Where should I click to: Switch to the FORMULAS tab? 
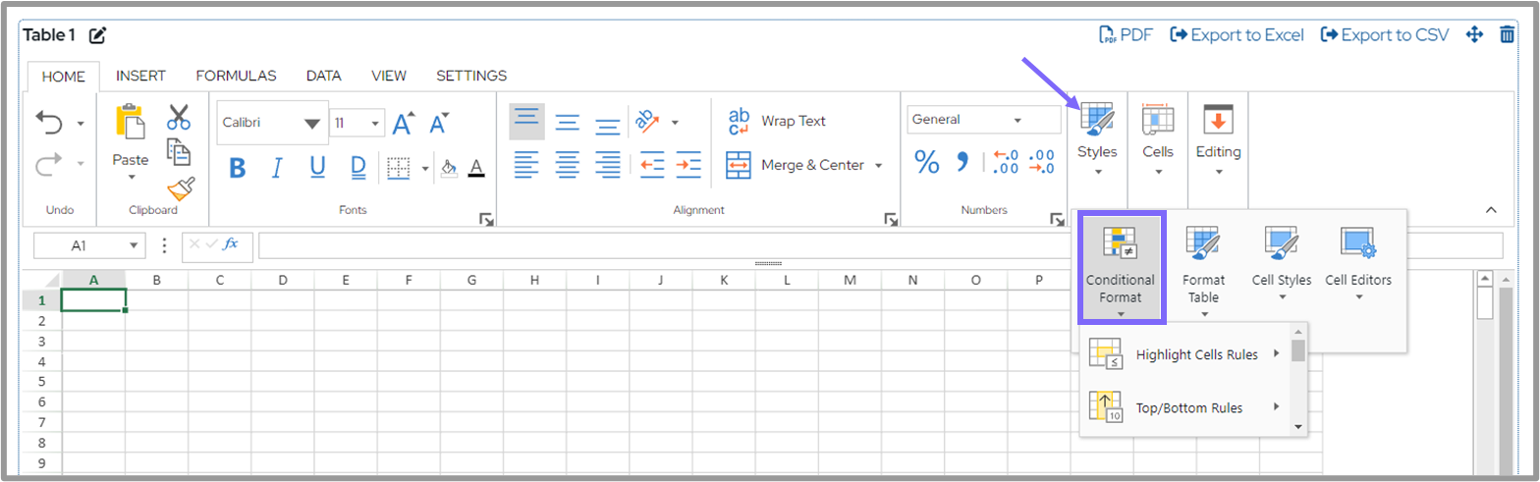click(x=236, y=76)
